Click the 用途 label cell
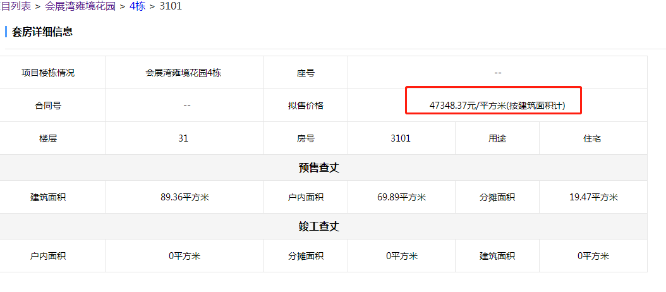Viewport: 666px width, 292px height. [x=497, y=138]
